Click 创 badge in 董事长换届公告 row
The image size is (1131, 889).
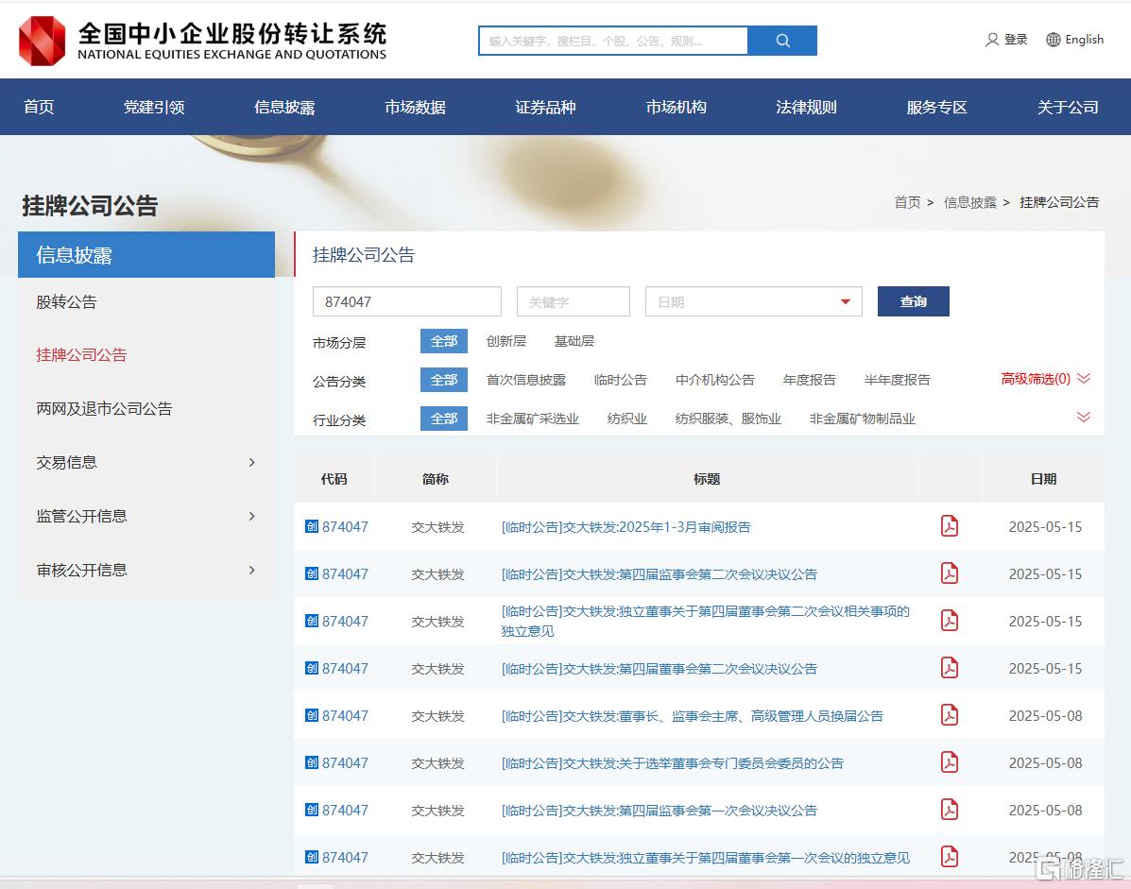click(x=312, y=715)
